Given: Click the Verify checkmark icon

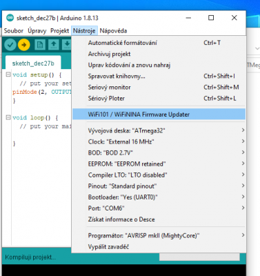Looking at the screenshot, I should coord(10,45).
